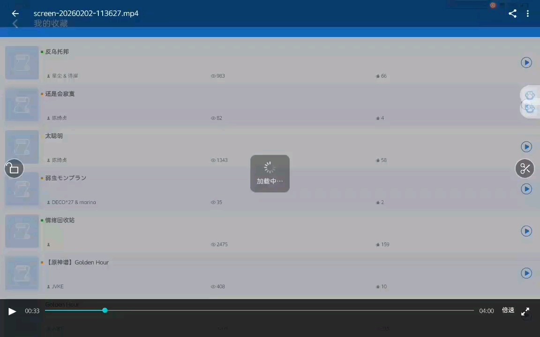Open the 情绪回收站 song title

coord(60,220)
